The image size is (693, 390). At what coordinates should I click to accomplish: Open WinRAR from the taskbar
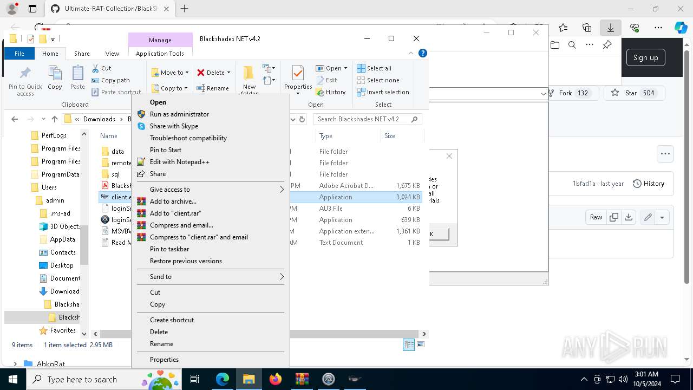tap(302, 379)
